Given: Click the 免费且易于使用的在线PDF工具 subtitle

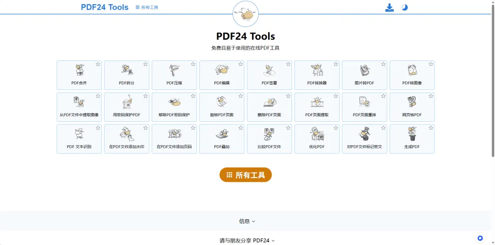Looking at the screenshot, I should click(246, 48).
